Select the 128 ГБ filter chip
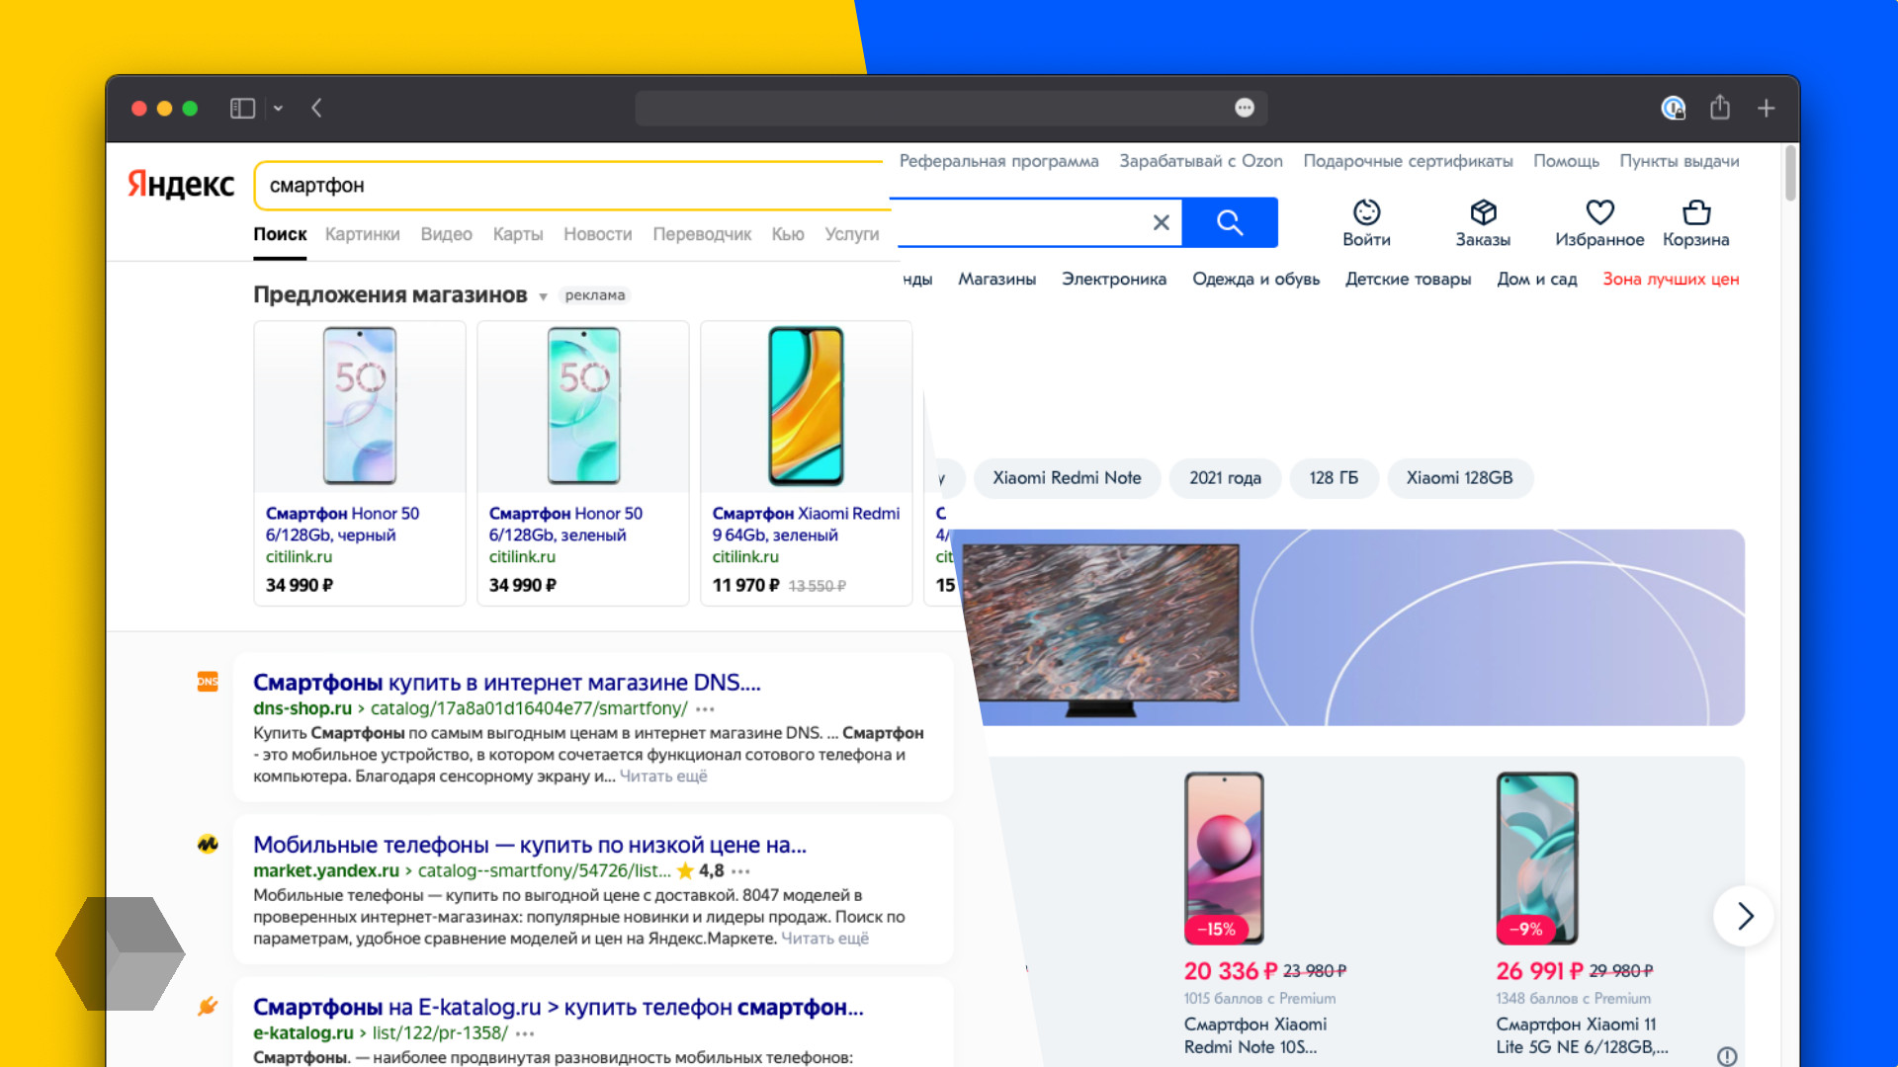This screenshot has height=1067, width=1898. [1334, 478]
